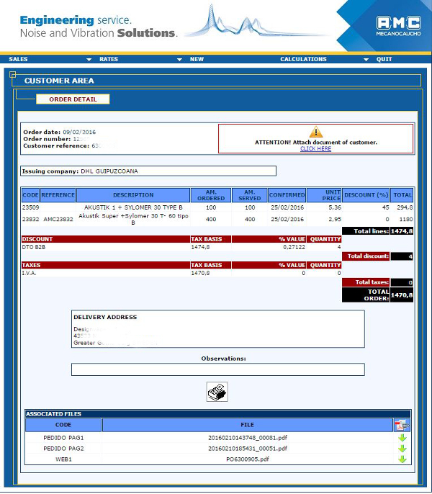The width and height of the screenshot is (432, 494).
Task: Expand the SALES menu dropdown arrow
Action: [89, 59]
